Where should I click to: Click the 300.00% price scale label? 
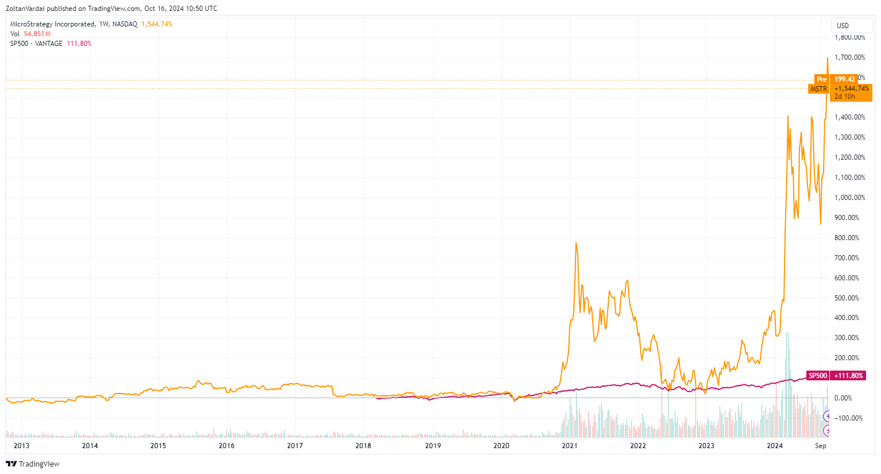(x=847, y=338)
